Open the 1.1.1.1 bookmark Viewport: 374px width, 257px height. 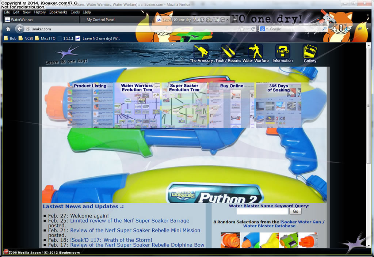(x=66, y=38)
